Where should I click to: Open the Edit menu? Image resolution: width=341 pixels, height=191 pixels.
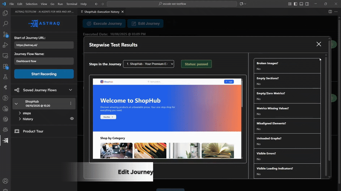pos(20,4)
